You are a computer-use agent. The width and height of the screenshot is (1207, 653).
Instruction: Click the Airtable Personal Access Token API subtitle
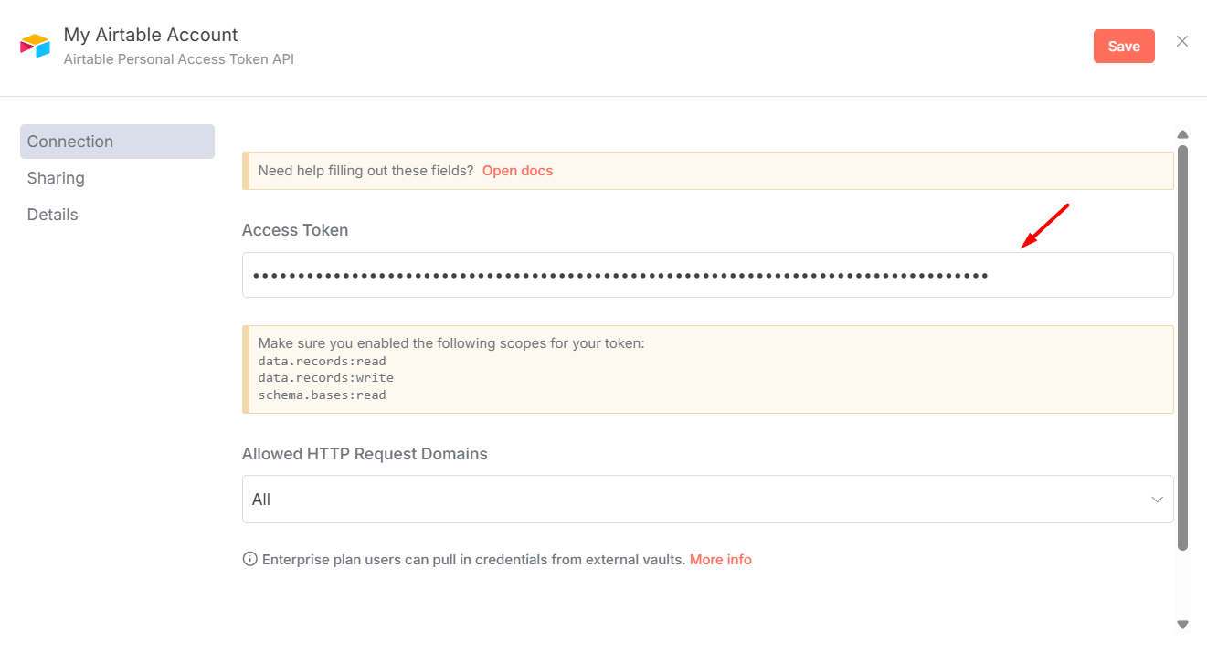pyautogui.click(x=179, y=59)
